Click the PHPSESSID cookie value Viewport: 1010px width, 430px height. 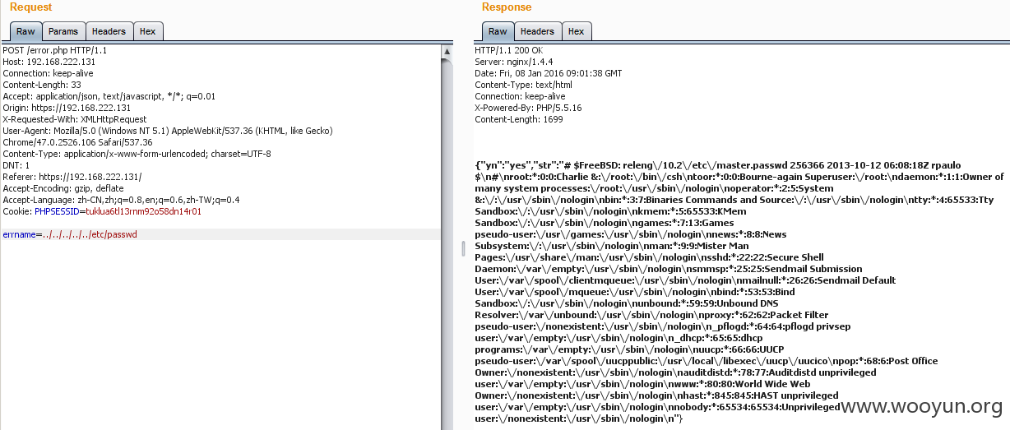pos(144,211)
